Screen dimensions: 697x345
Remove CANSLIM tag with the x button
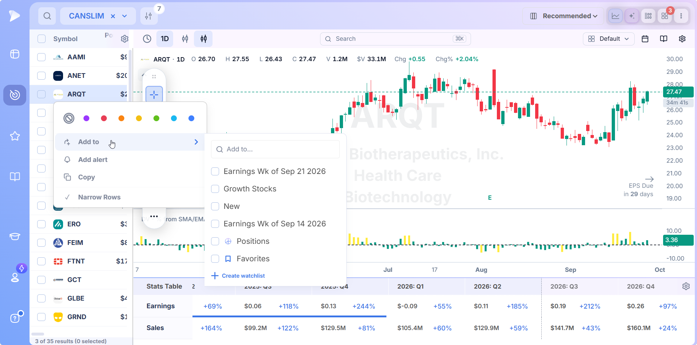pyautogui.click(x=113, y=16)
